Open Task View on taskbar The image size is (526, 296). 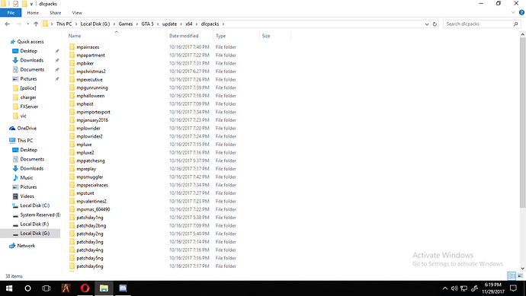click(x=47, y=288)
